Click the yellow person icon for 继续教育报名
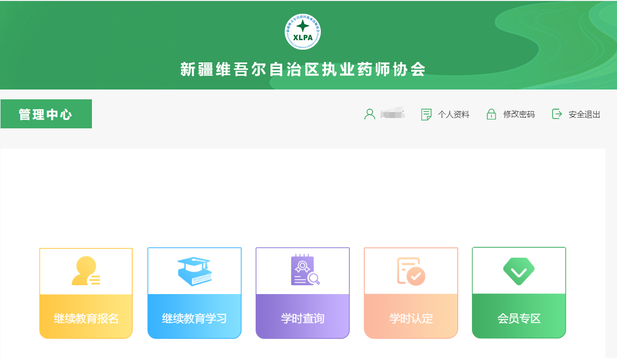The width and height of the screenshot is (617, 358). pos(86,271)
